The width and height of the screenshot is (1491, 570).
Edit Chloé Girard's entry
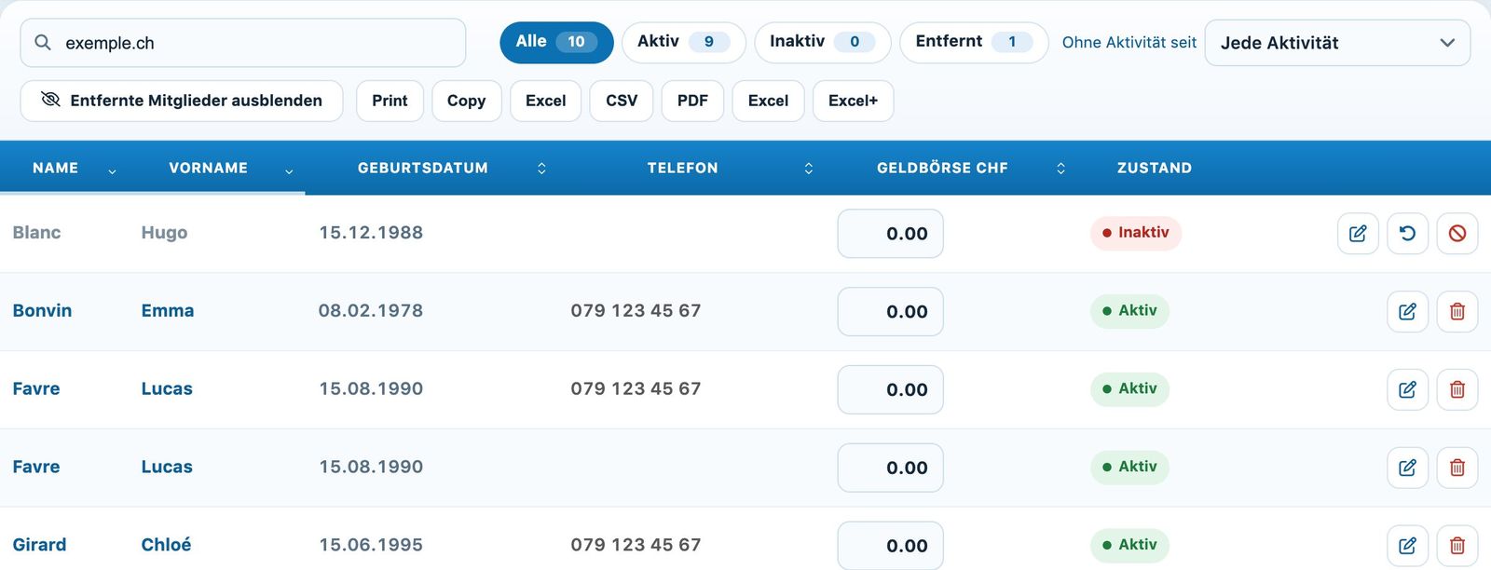pyautogui.click(x=1407, y=546)
